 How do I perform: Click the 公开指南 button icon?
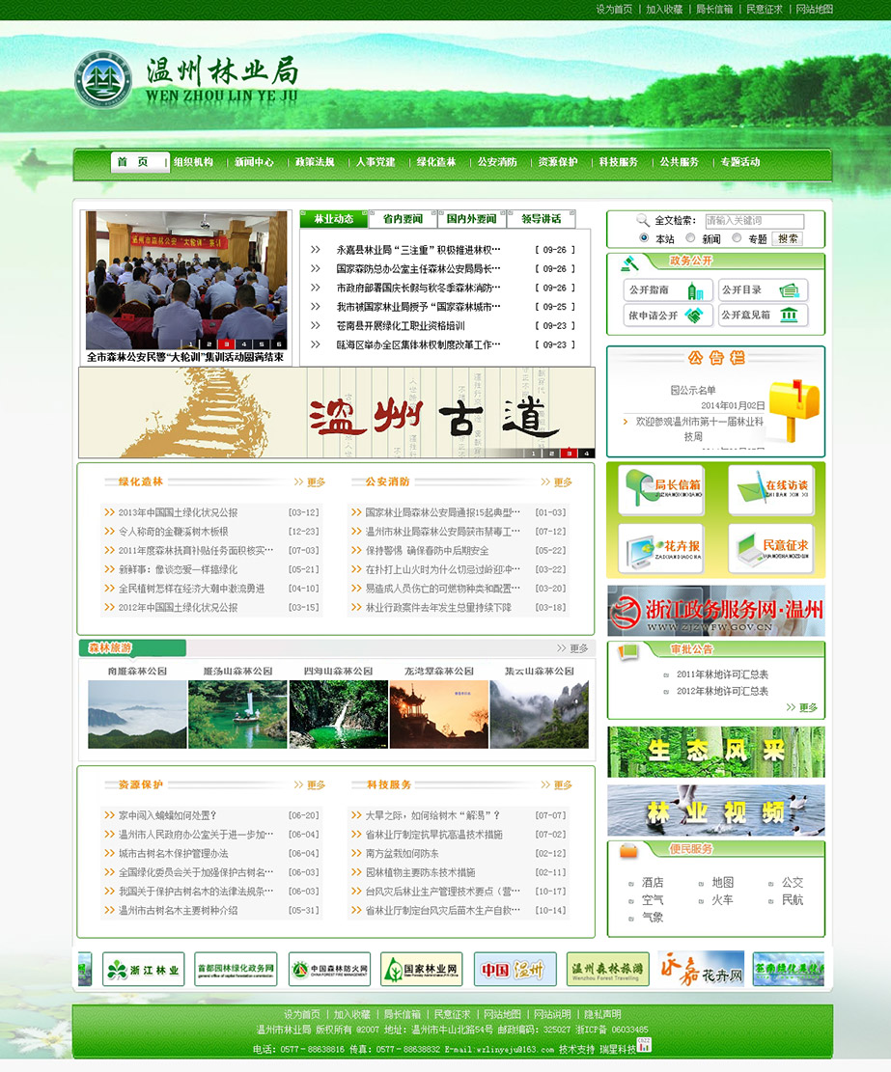695,291
